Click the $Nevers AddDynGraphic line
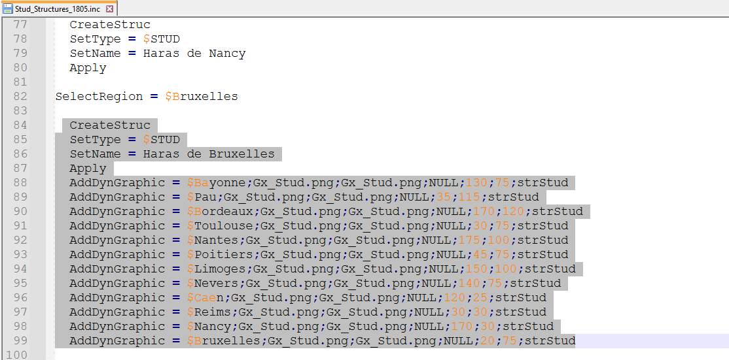 click(315, 283)
